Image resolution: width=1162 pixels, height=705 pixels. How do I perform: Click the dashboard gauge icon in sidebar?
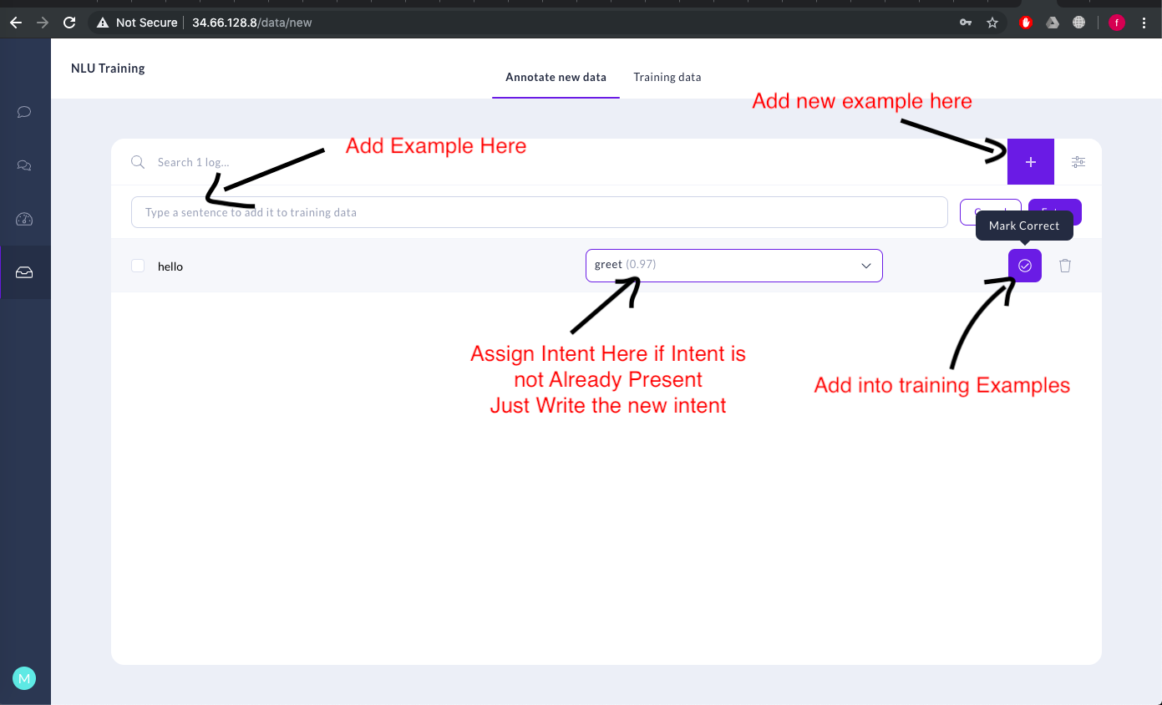point(24,218)
